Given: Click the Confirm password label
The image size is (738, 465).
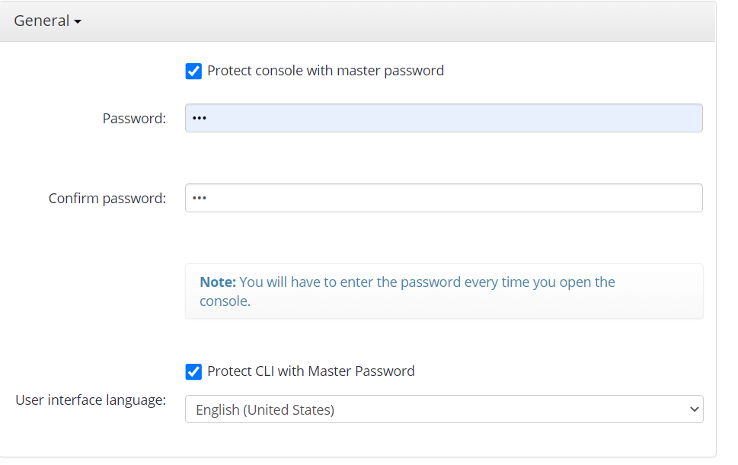Looking at the screenshot, I should pyautogui.click(x=107, y=198).
